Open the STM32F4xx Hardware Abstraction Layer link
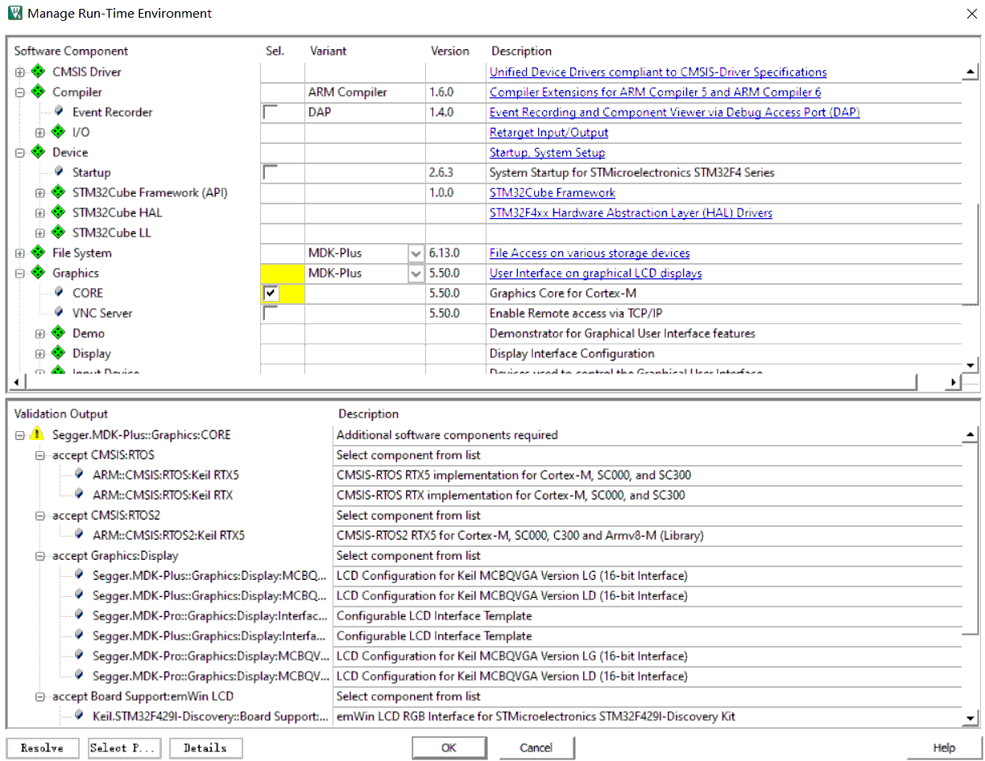985x761 pixels. click(631, 213)
